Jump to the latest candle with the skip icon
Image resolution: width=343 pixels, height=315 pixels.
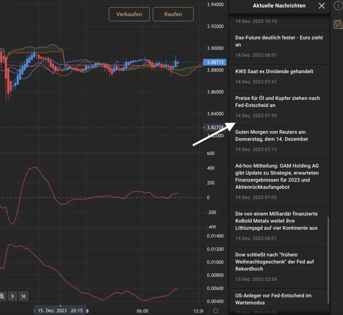[x=23, y=296]
